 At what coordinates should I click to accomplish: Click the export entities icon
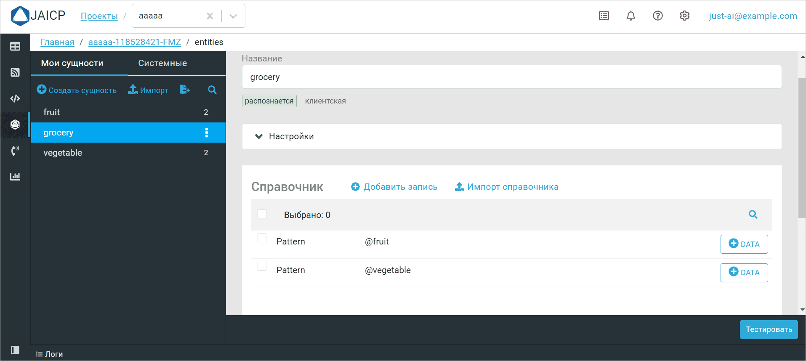tap(184, 90)
